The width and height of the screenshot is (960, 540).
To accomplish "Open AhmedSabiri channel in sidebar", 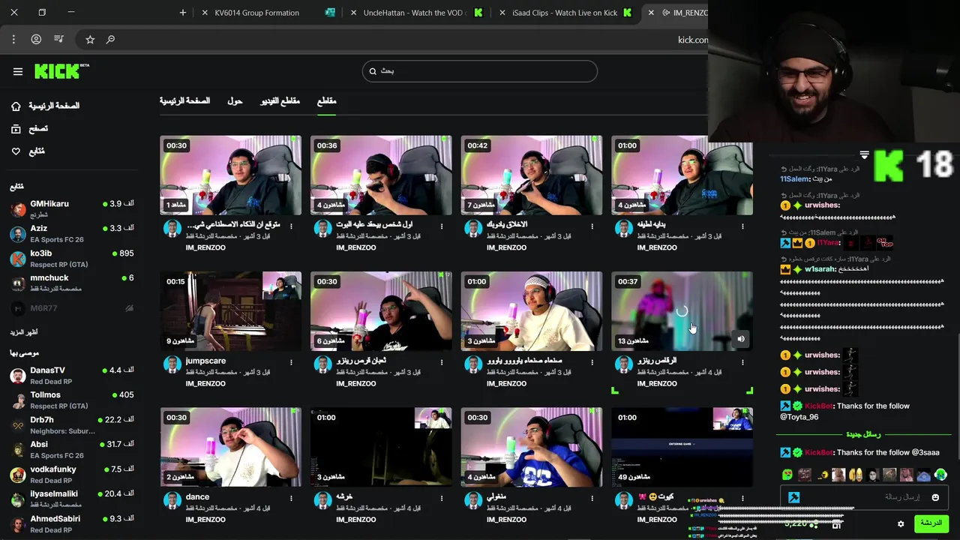I will [72, 524].
